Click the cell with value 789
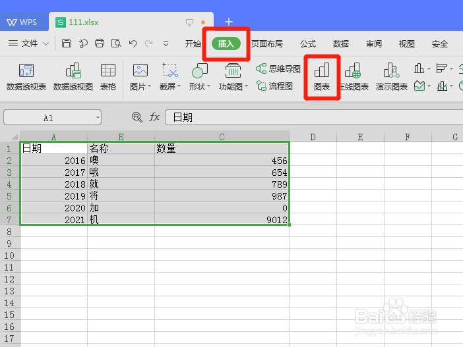463x347 pixels. pyautogui.click(x=222, y=184)
